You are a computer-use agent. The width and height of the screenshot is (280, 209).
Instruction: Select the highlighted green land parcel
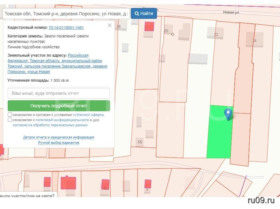pyautogui.click(x=219, y=135)
